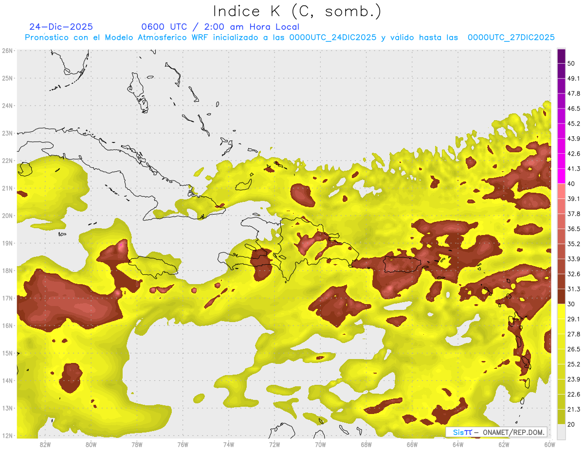Click the '49.1' color scale value
The height and width of the screenshot is (451, 584).
(x=574, y=78)
